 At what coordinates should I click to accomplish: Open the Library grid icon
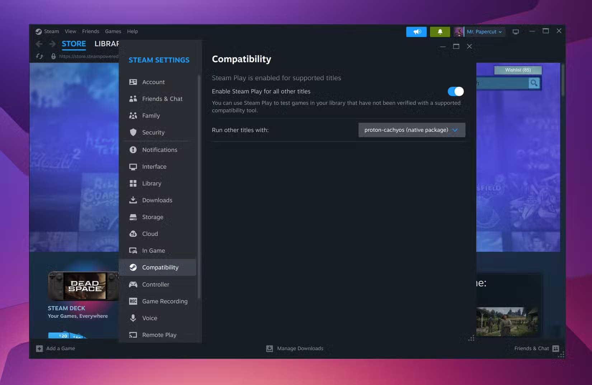[x=133, y=183]
